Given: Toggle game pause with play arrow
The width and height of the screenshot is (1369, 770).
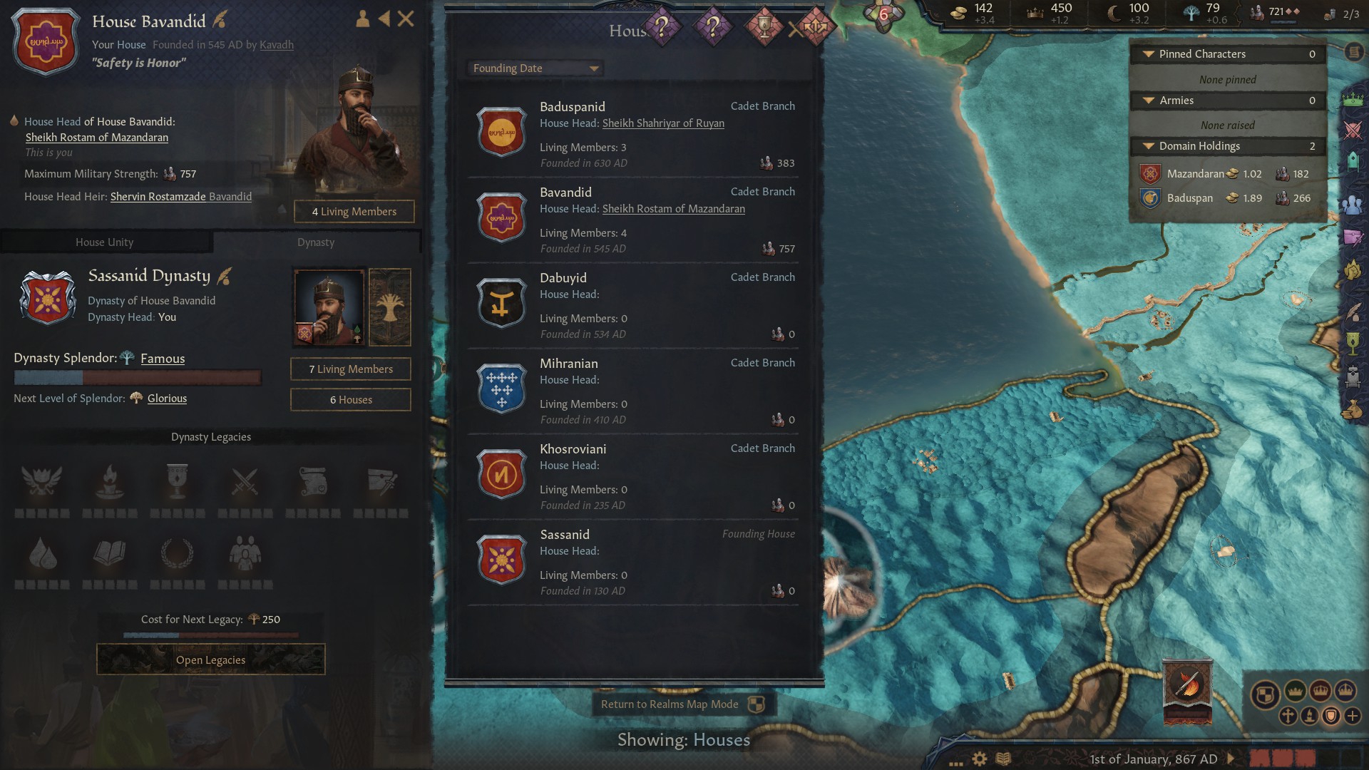Looking at the screenshot, I should [1231, 759].
